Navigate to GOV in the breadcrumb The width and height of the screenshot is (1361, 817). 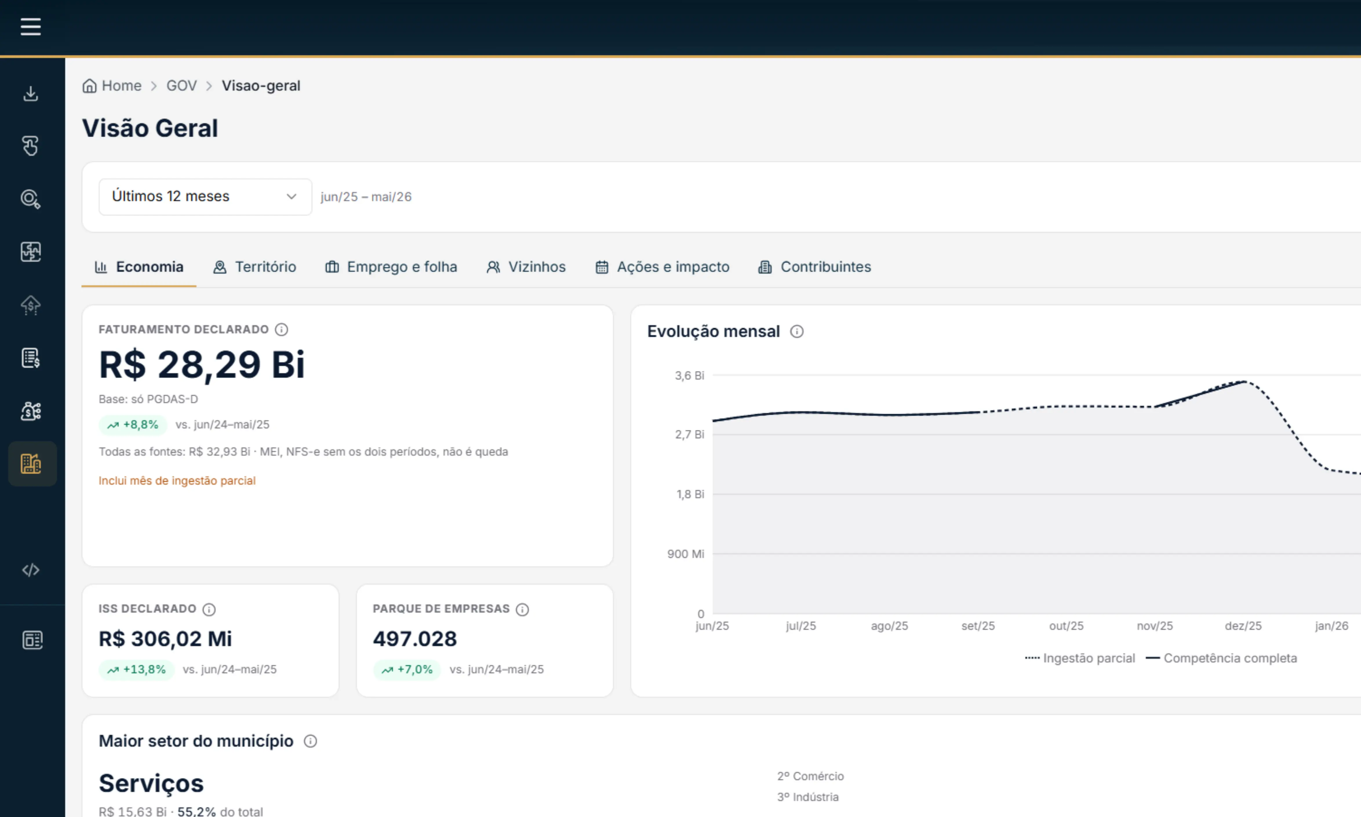point(182,86)
